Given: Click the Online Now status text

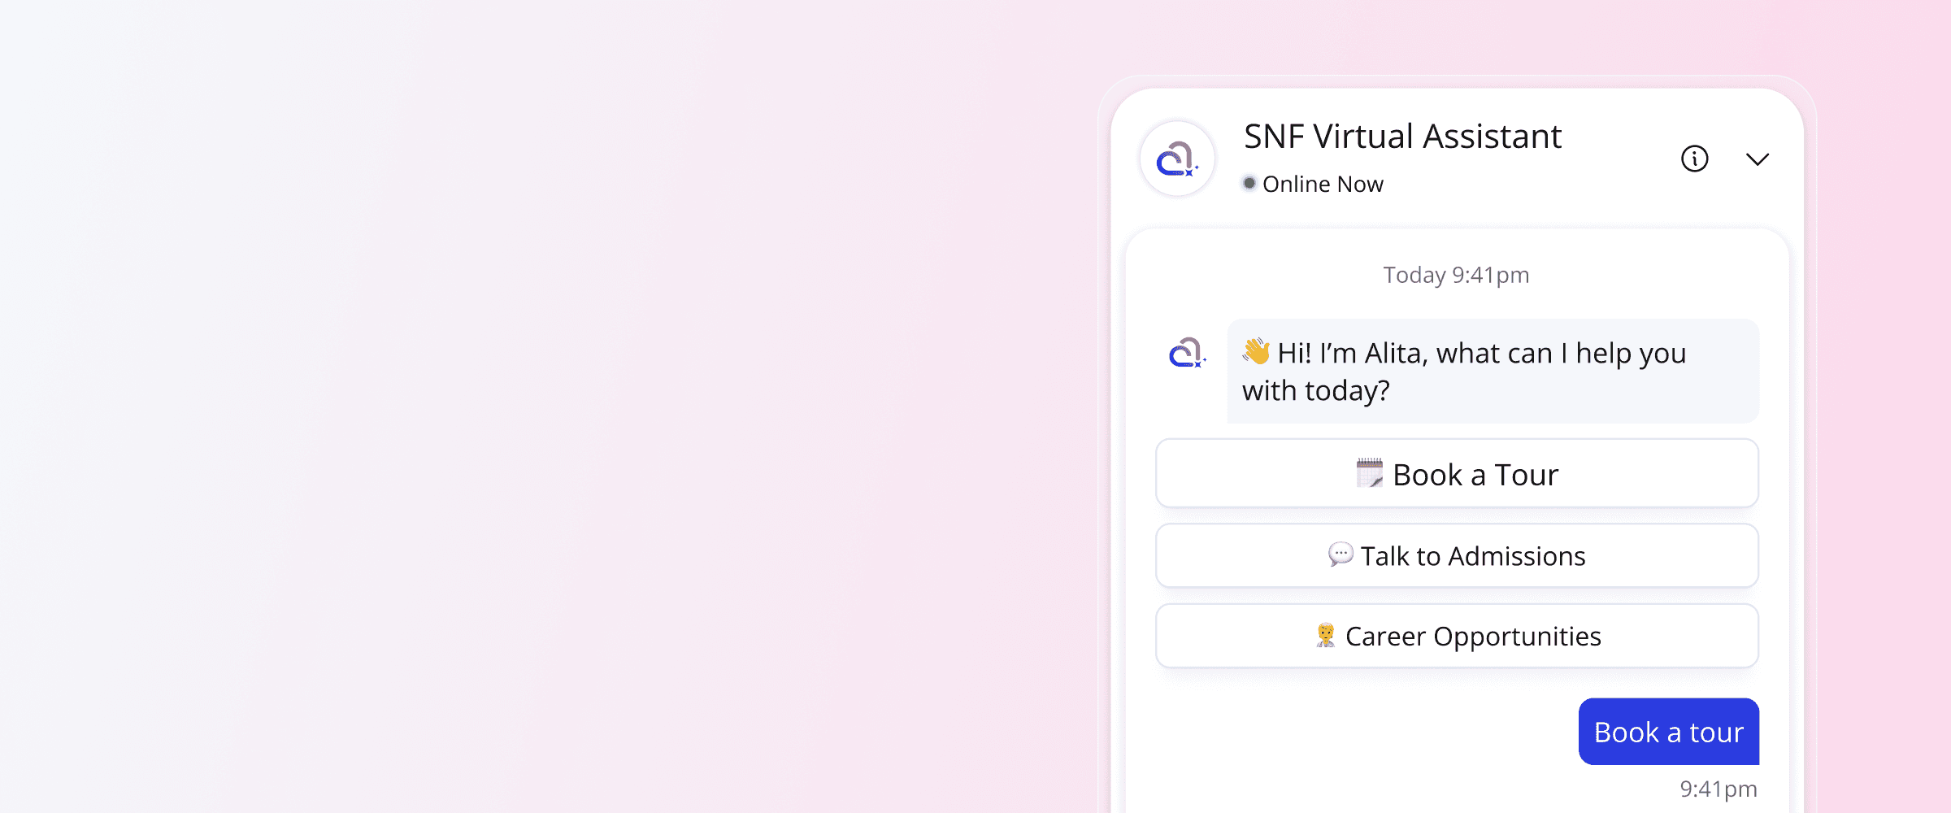Looking at the screenshot, I should point(1323,185).
